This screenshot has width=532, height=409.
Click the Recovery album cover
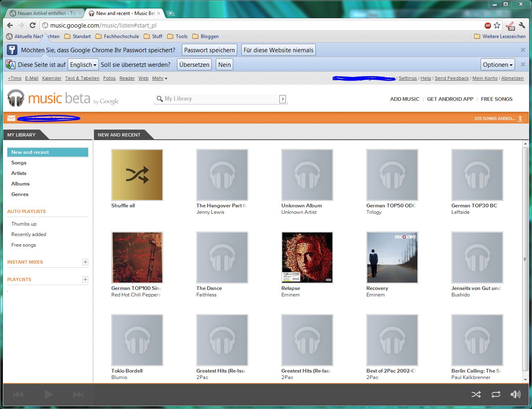(x=392, y=257)
